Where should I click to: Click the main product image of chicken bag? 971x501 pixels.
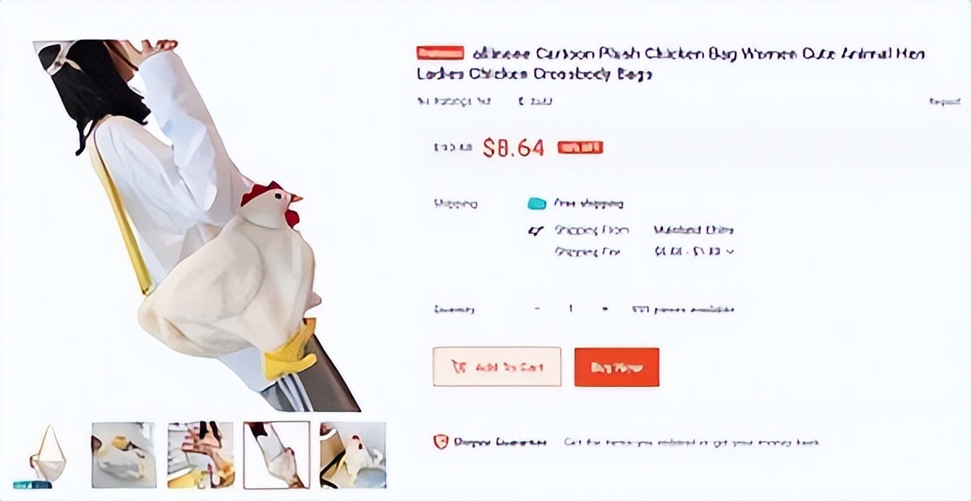click(x=198, y=225)
